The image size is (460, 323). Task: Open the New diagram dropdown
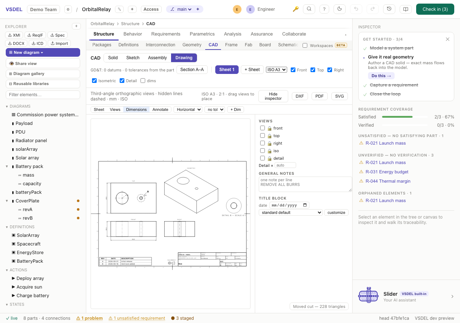pos(43,52)
